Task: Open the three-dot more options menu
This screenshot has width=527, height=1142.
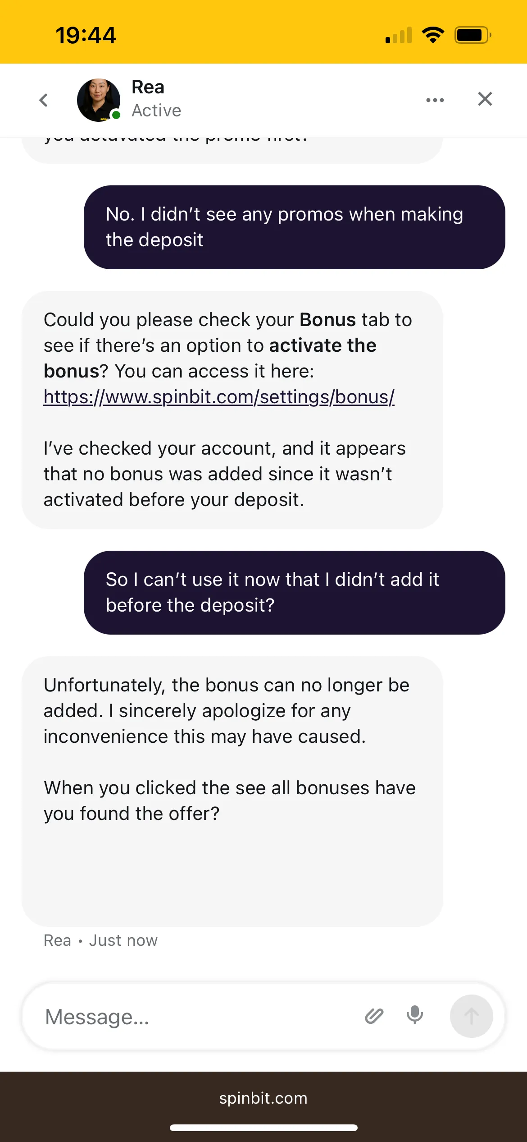Action: click(x=435, y=100)
